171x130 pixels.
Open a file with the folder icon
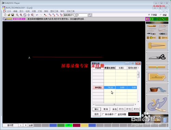point(9,15)
